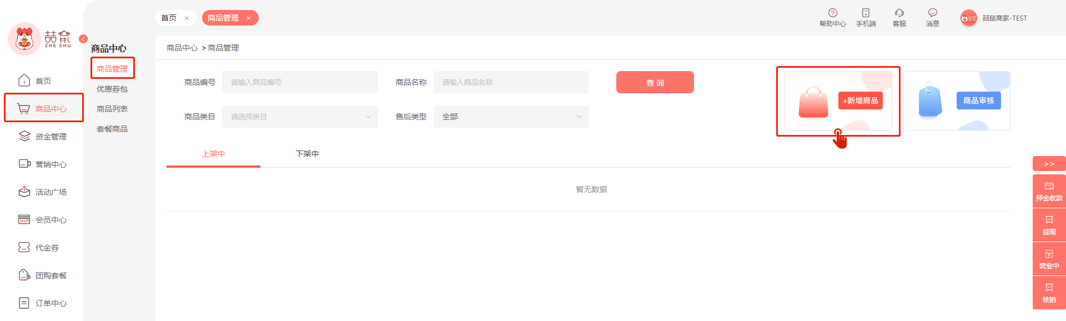Open 商品列表 in the submenu

point(112,109)
